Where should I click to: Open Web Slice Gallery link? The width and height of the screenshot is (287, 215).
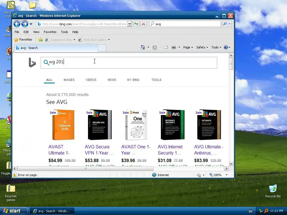coord(92,40)
